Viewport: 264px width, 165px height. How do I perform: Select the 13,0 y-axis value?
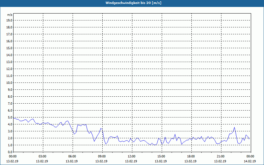click(x=9, y=62)
